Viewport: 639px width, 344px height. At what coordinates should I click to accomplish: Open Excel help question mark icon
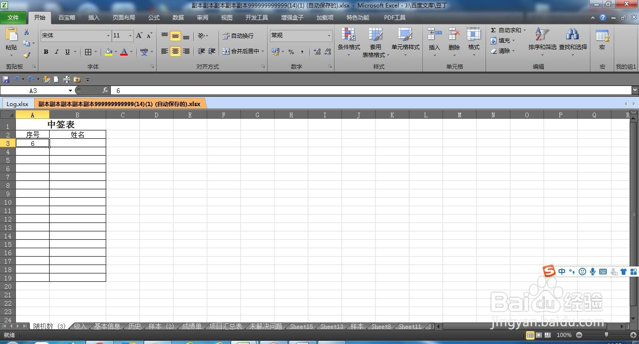tap(603, 18)
